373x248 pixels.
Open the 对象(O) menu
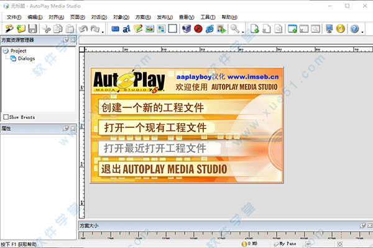[x=121, y=17]
